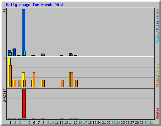Image resolution: width=161 pixels, height=126 pixels.
Task: Click day number 7 on the x-axis
Action: [39, 123]
